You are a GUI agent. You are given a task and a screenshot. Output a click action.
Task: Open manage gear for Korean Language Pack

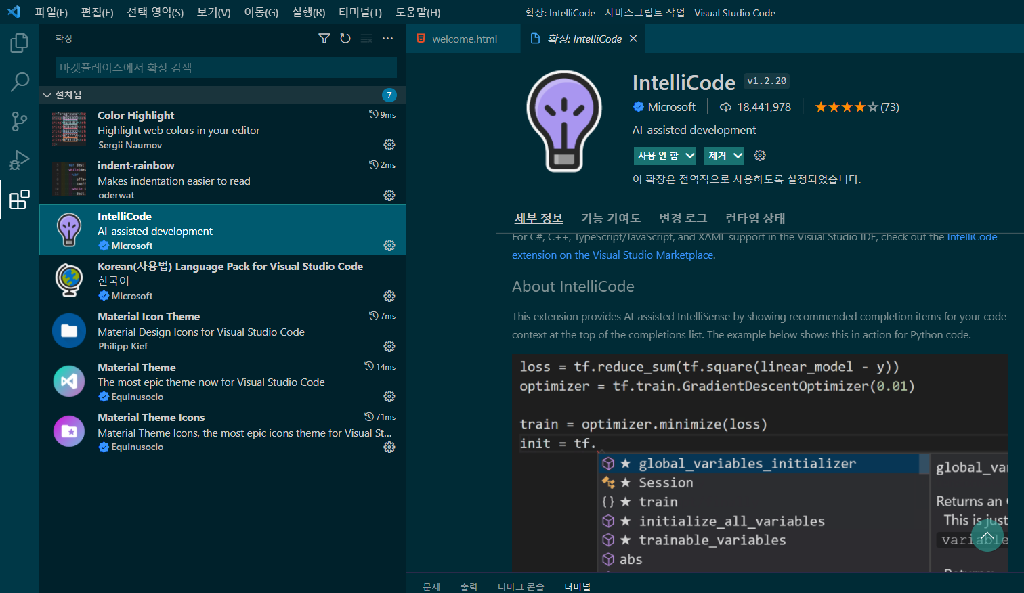point(389,296)
